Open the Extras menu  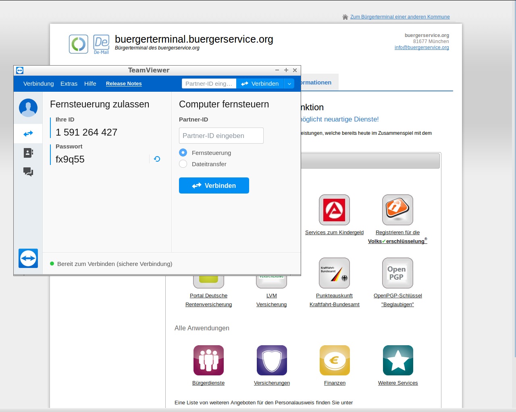pyautogui.click(x=69, y=84)
